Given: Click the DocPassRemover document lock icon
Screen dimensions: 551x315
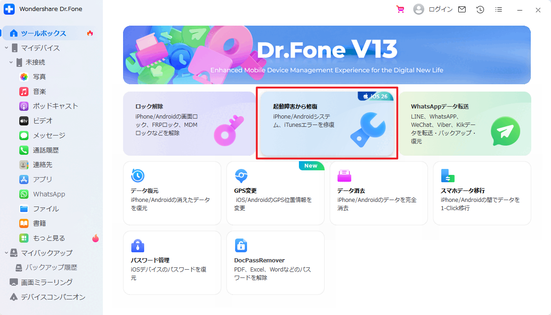Looking at the screenshot, I should click(241, 245).
